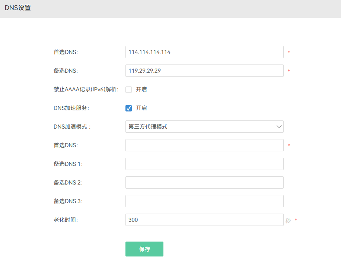341x274 pixels.
Task: Click the chevron arrow of DNS加速模式
Action: [x=279, y=127]
